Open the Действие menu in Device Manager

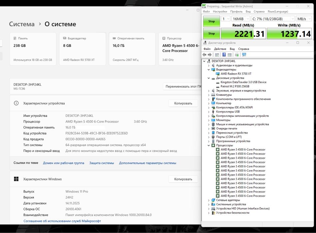(x=220, y=49)
